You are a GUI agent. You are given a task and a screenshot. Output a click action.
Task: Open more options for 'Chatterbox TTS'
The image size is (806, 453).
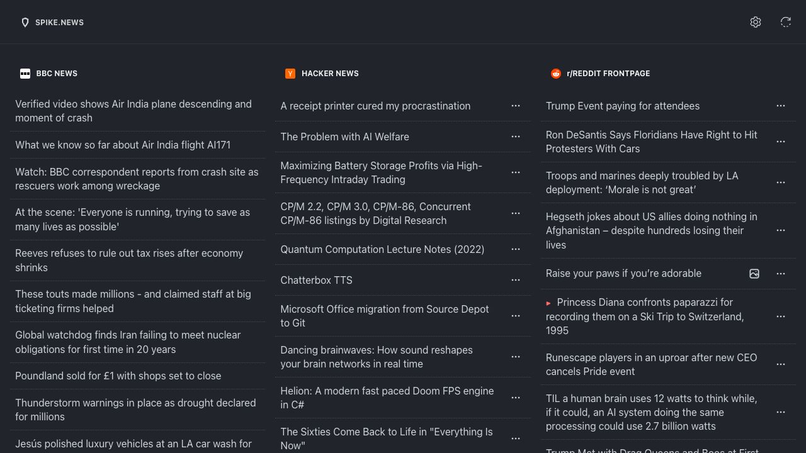(516, 280)
